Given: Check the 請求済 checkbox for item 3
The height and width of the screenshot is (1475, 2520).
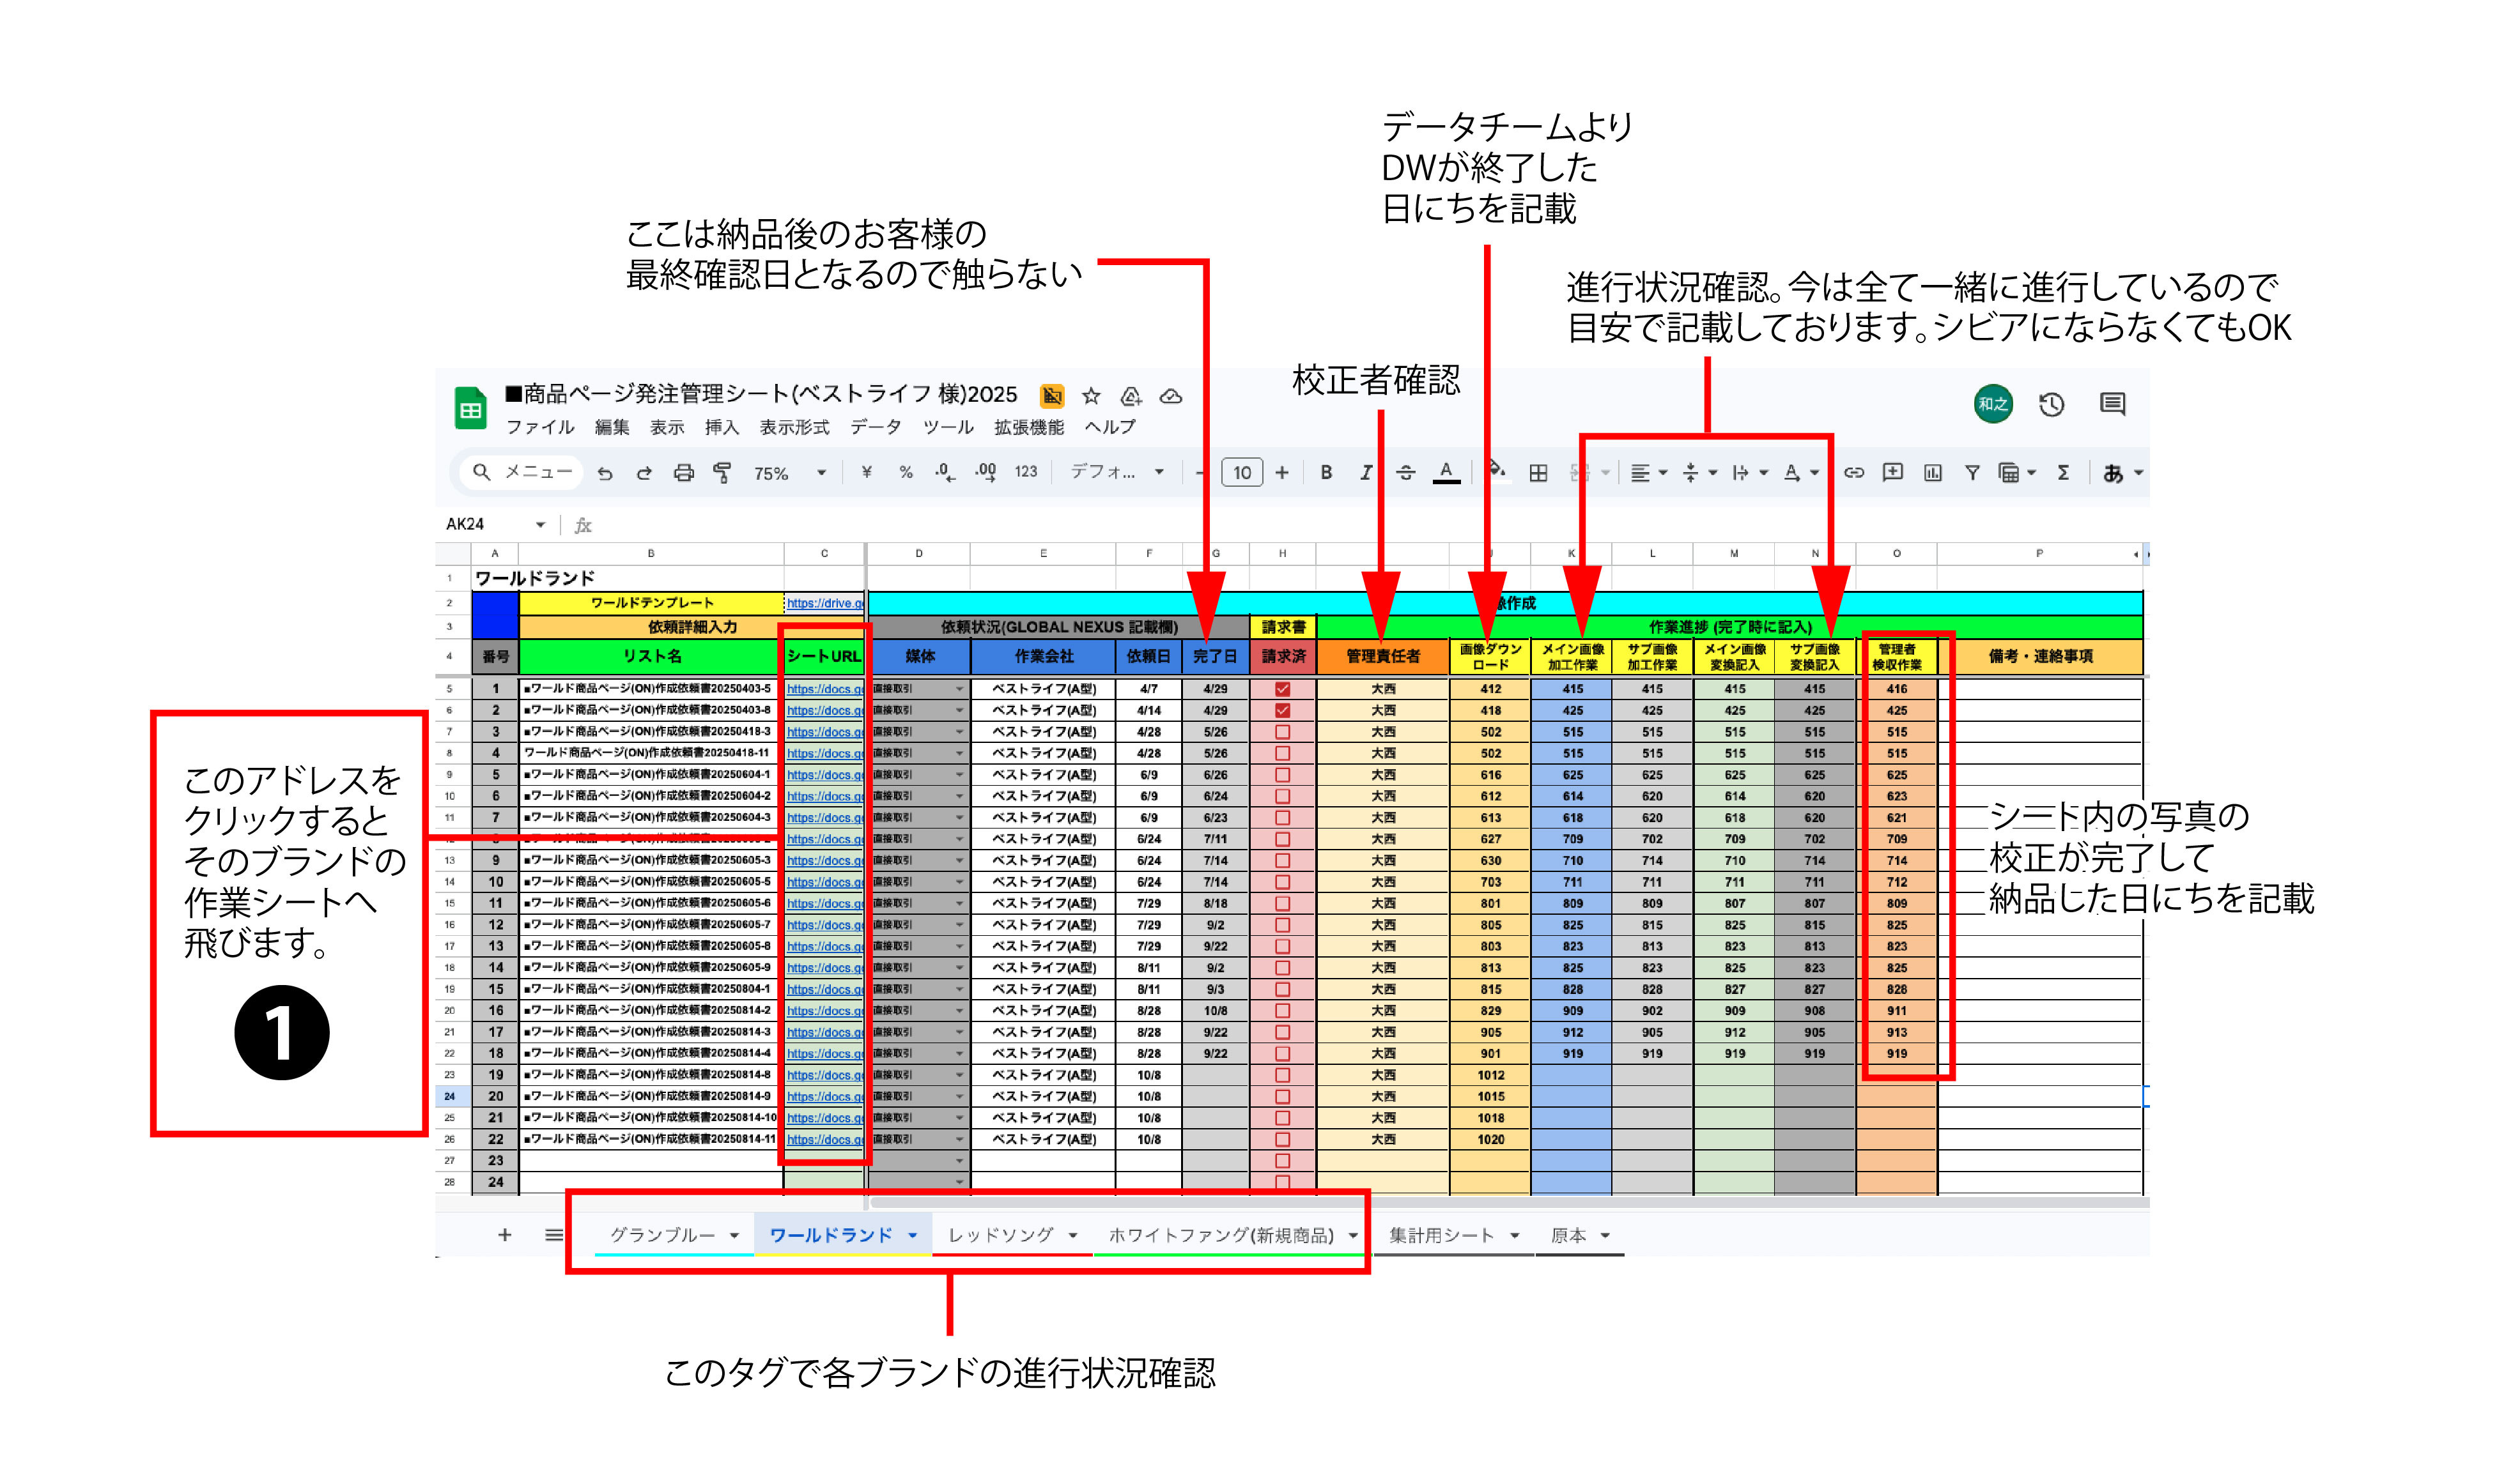Looking at the screenshot, I should (x=1282, y=731).
